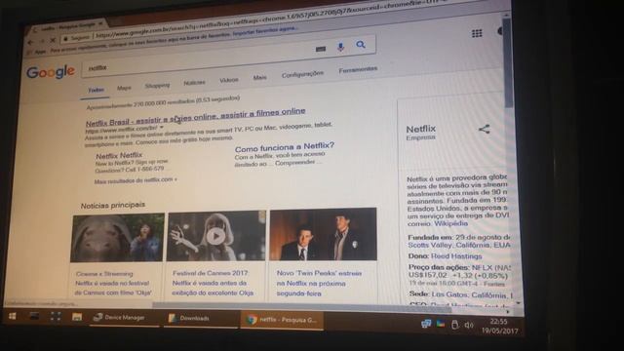Open Task View in the taskbar

pyautogui.click(x=56, y=316)
